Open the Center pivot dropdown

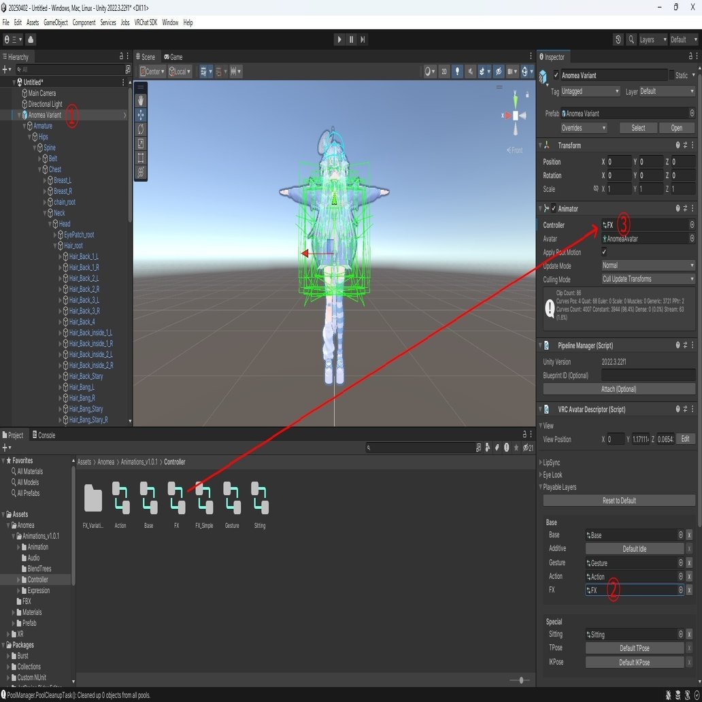(x=152, y=71)
